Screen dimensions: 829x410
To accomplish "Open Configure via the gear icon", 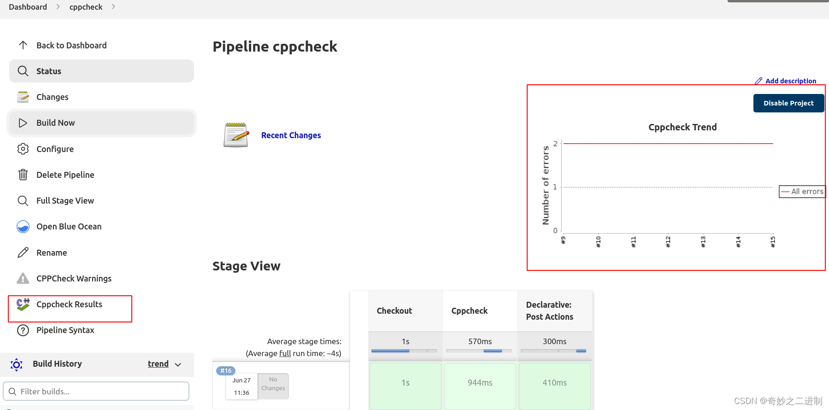I will click(x=23, y=149).
